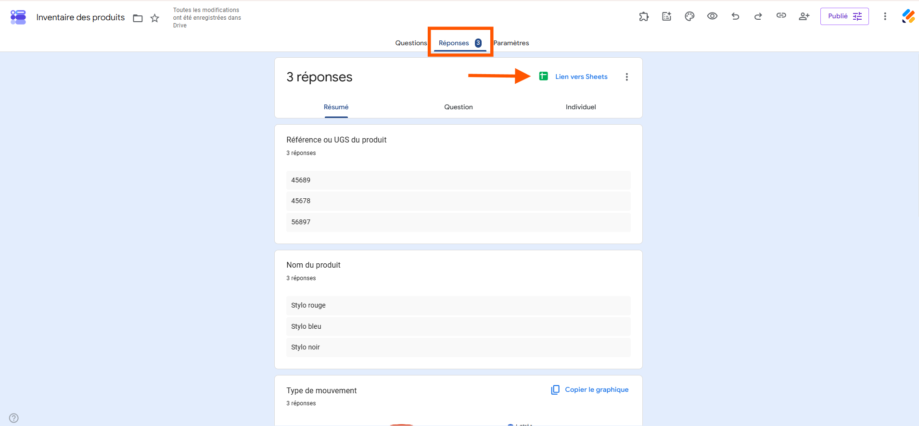Click the Référence ou UGS du produit title
Screen dimensions: 919x426
(336, 140)
